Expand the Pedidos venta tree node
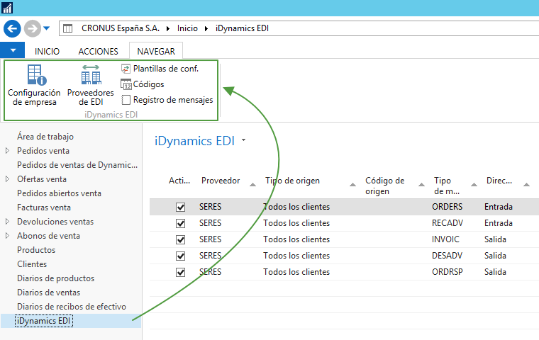 7,150
